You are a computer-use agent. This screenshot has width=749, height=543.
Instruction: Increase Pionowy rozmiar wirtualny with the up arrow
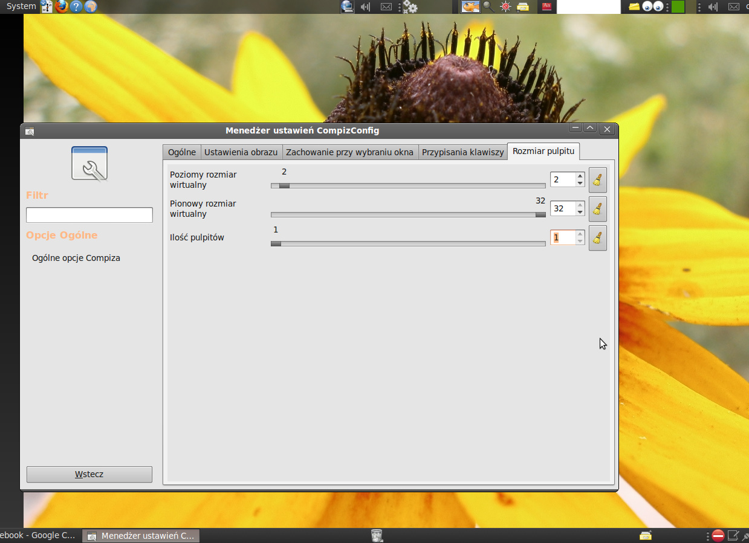[580, 205]
